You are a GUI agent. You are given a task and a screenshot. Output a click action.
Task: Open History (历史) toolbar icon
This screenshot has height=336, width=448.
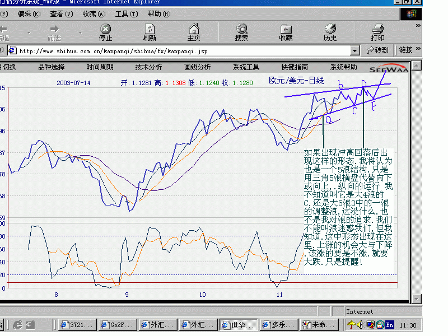[330, 32]
